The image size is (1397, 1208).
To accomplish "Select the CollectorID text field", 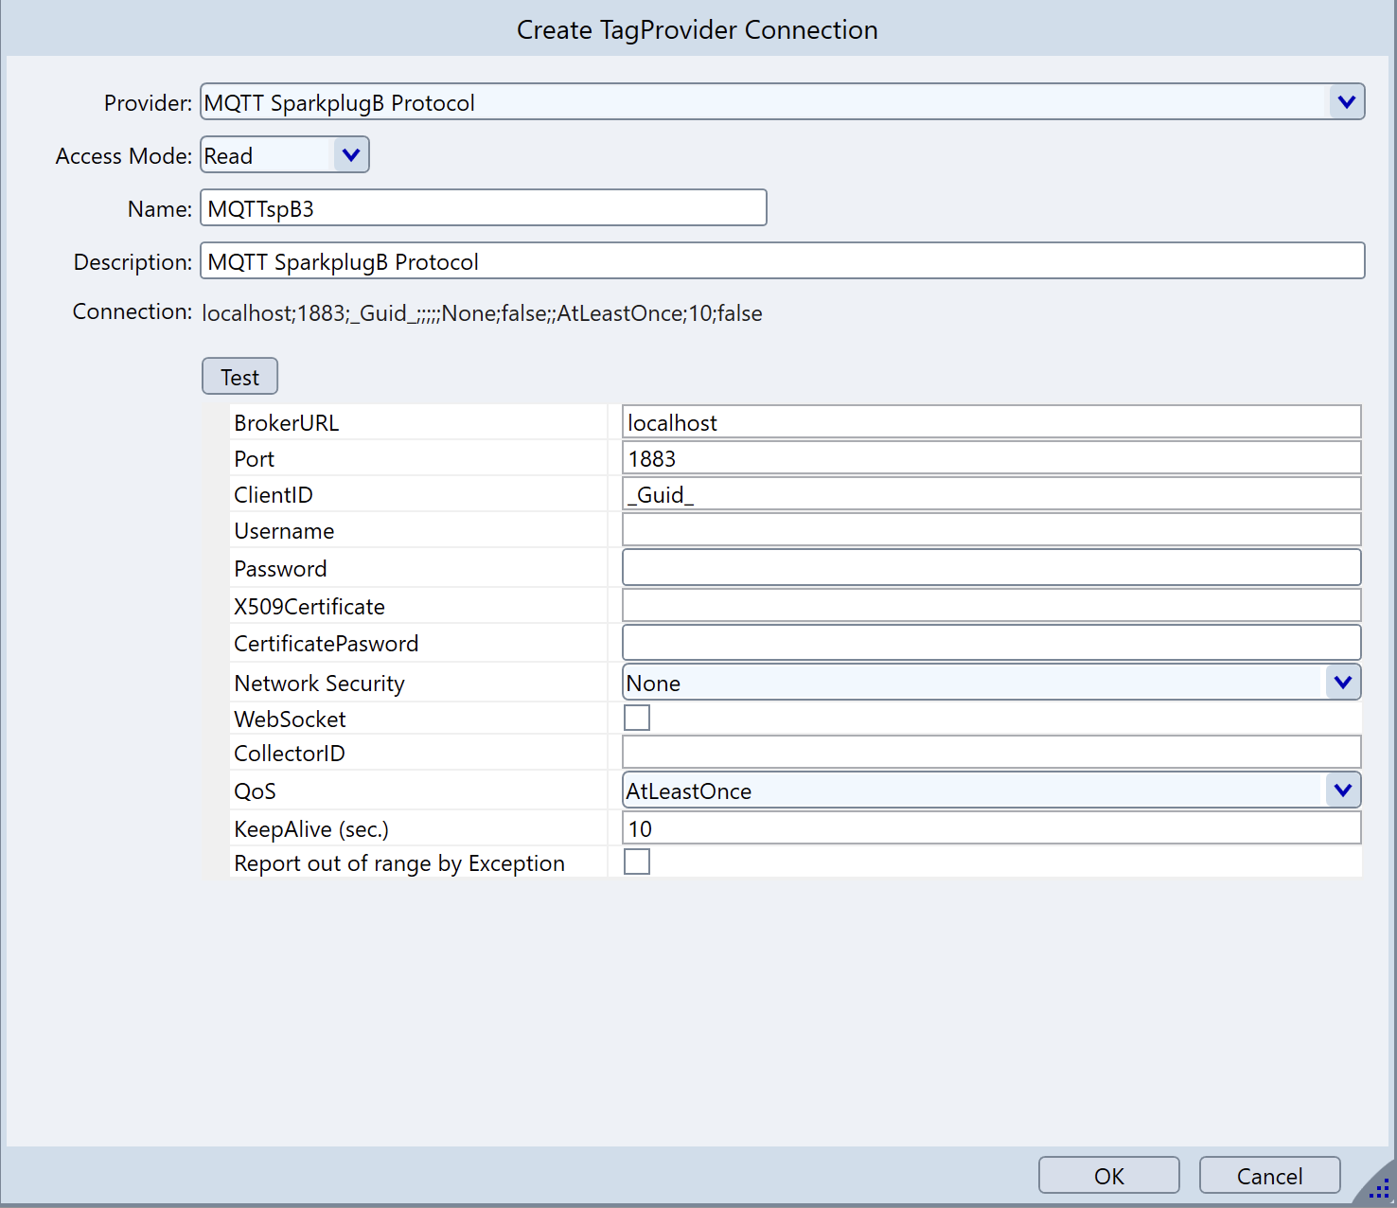I will click(991, 753).
